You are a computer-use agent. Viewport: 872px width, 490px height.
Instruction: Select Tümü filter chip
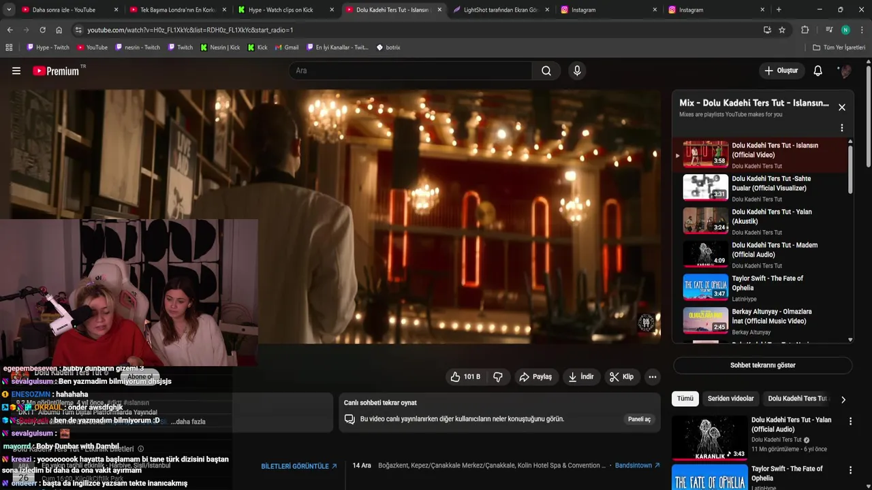click(685, 399)
